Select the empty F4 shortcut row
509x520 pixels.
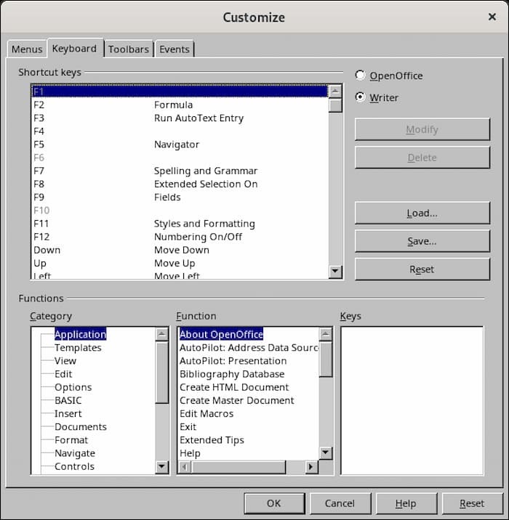click(x=180, y=131)
